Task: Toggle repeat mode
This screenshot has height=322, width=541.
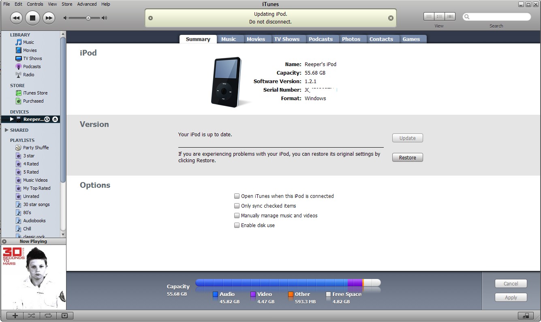Action: [x=48, y=316]
